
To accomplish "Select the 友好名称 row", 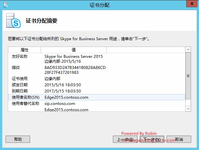I will 97,59.
